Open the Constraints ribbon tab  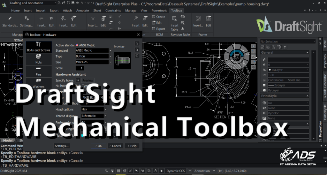pos(113,11)
